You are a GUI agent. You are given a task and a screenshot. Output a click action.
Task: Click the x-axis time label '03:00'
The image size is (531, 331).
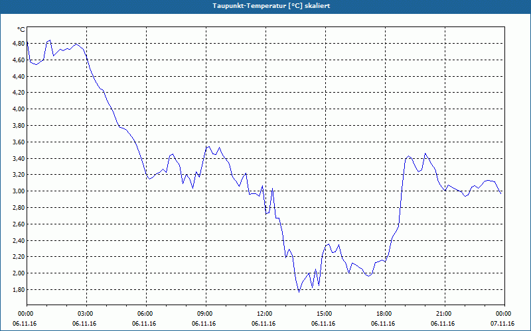coord(86,314)
